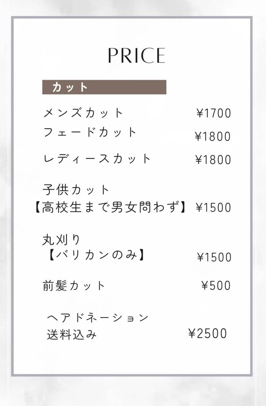The height and width of the screenshot is (406, 266).
Task: Click the ¥500 price for 前髪カット
Action: [216, 286]
